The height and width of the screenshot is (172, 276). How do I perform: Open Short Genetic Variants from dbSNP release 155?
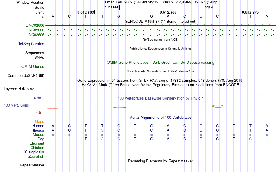tap(160, 71)
